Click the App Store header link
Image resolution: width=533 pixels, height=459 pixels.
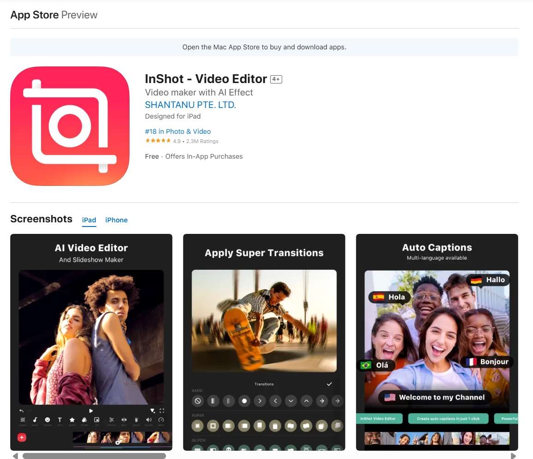point(34,15)
